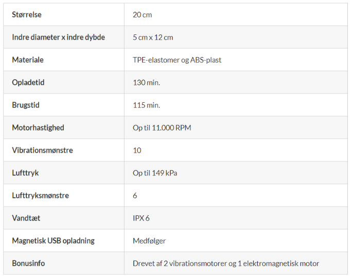Click the 'Lufttryk' row label

coord(25,173)
